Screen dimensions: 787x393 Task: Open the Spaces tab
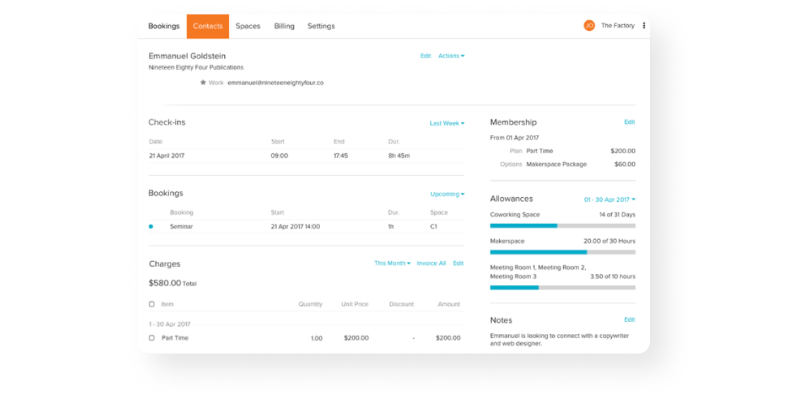pyautogui.click(x=248, y=26)
